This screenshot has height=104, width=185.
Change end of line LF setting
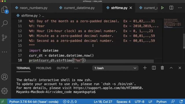click(150, 102)
